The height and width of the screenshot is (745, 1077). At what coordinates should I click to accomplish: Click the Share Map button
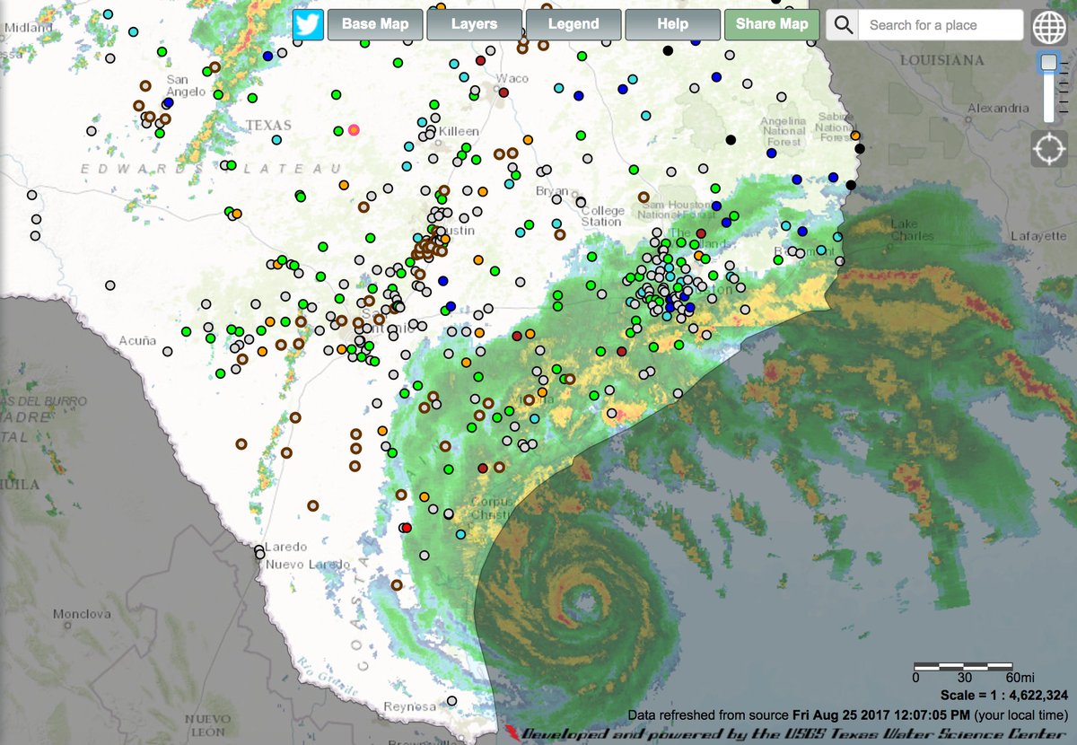click(x=772, y=24)
